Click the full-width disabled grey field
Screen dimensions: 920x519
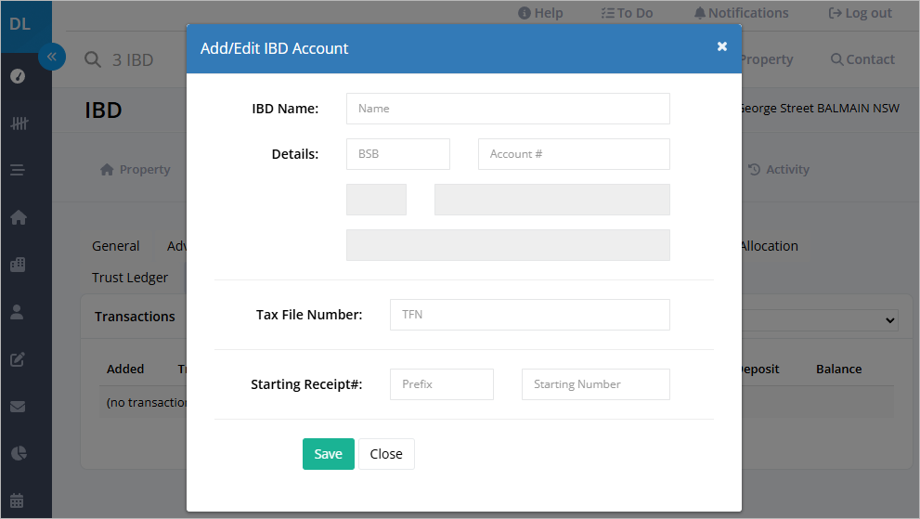508,245
